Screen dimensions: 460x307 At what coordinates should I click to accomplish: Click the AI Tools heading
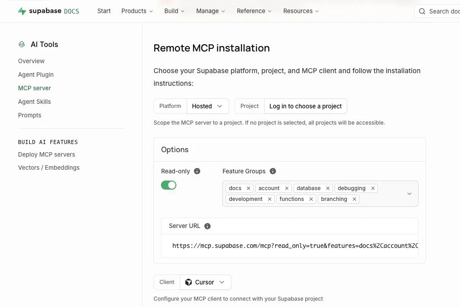[x=44, y=44]
